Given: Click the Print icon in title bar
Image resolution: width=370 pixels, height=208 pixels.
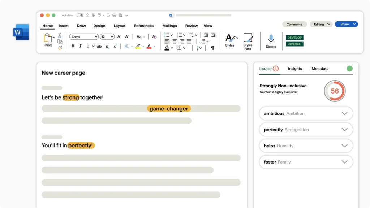Looking at the screenshot, I should point(114,15).
